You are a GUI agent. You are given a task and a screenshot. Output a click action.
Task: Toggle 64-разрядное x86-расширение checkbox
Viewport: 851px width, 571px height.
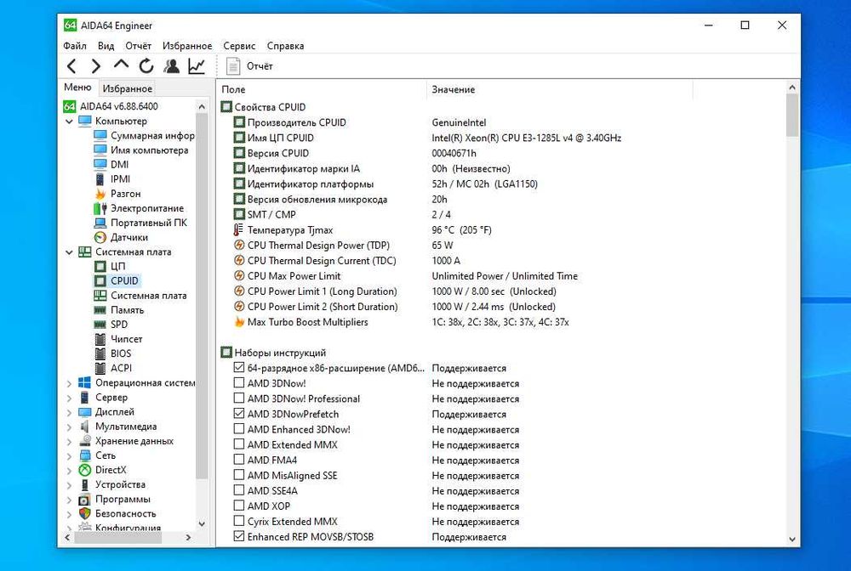tap(239, 367)
